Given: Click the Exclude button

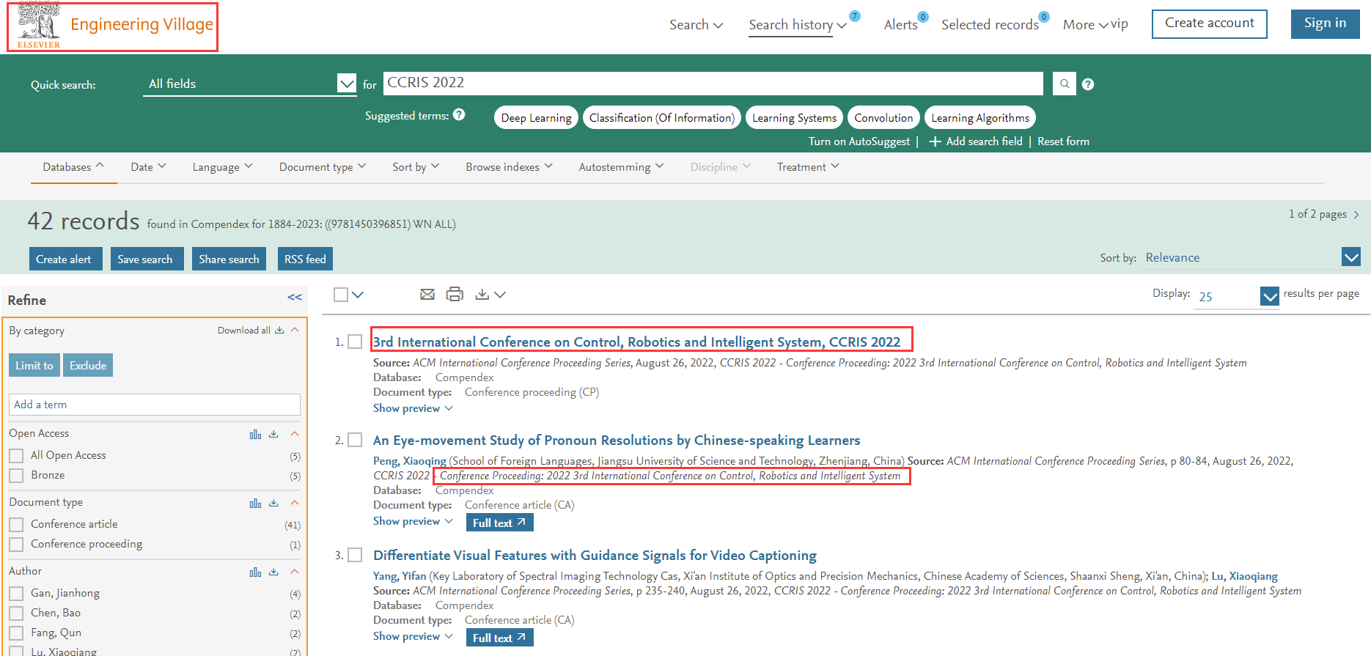Looking at the screenshot, I should click(x=88, y=365).
